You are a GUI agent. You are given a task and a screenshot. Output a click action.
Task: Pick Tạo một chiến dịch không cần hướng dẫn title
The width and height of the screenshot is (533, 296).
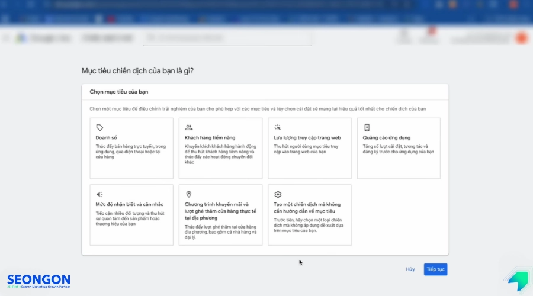307,208
